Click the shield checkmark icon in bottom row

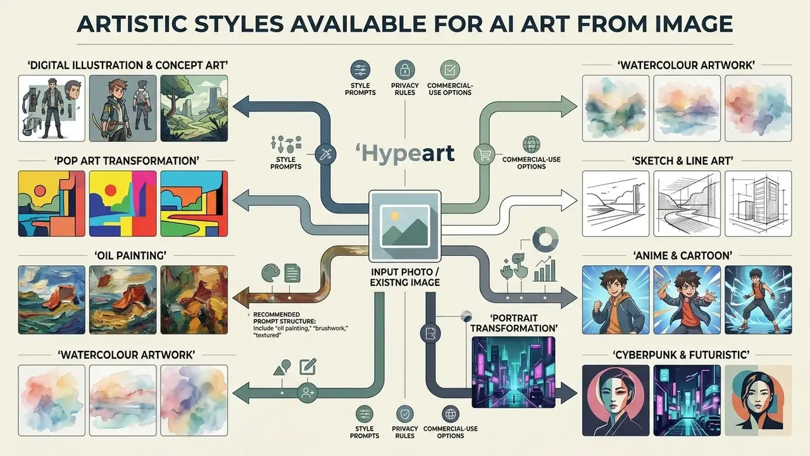(405, 415)
